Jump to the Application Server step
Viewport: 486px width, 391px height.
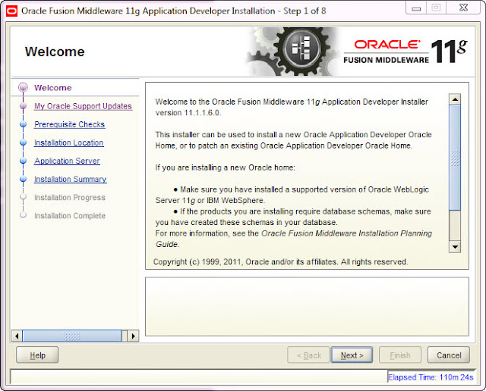(67, 161)
